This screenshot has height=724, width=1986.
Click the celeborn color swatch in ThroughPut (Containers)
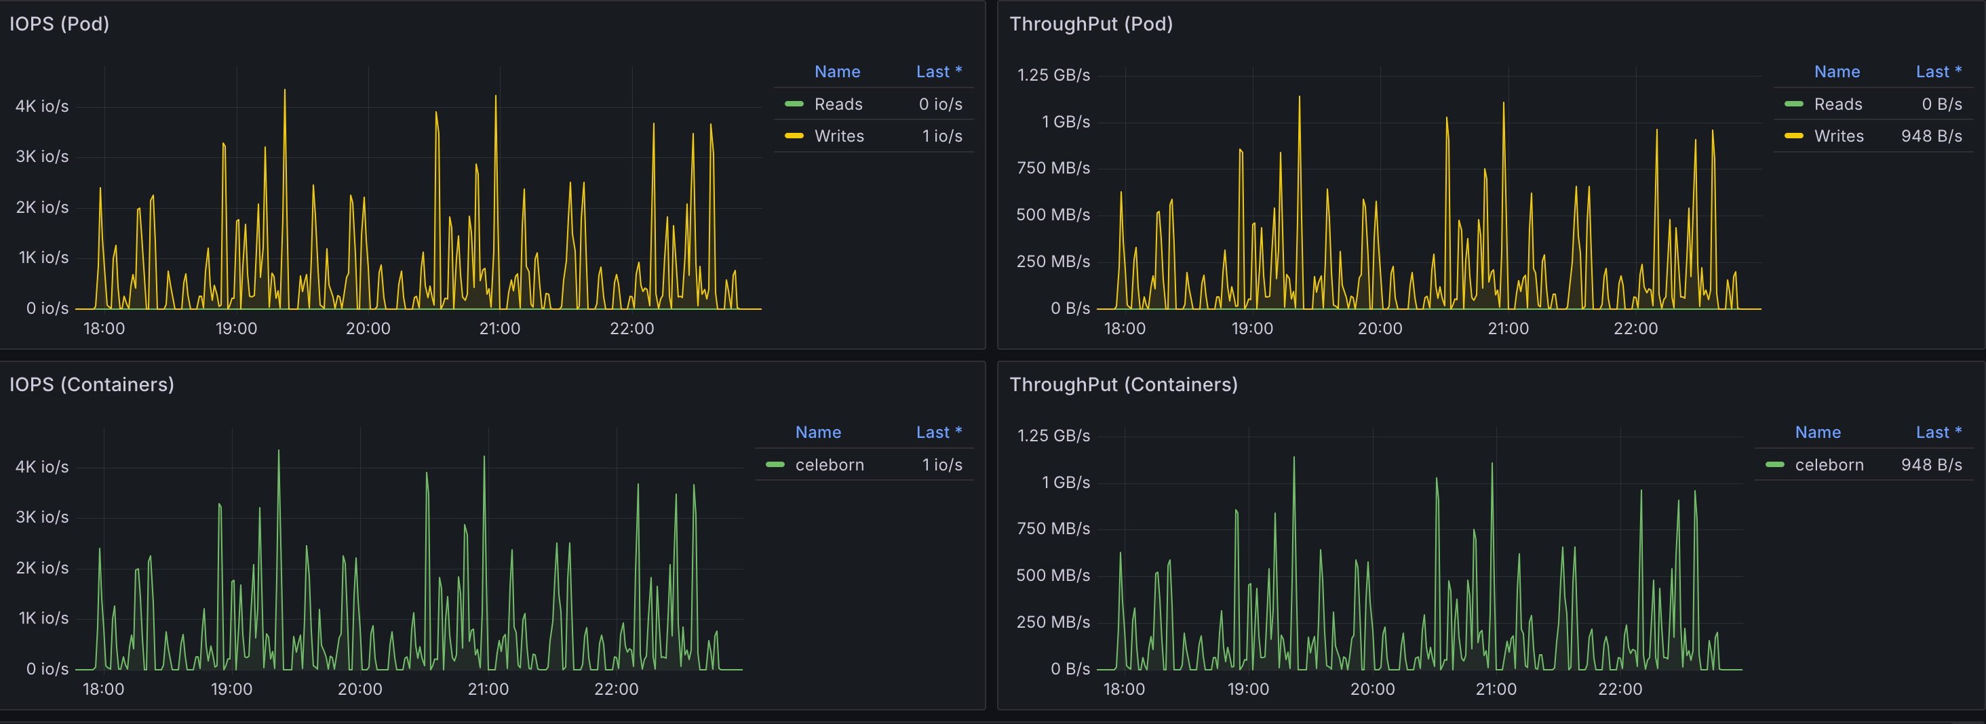(1775, 464)
